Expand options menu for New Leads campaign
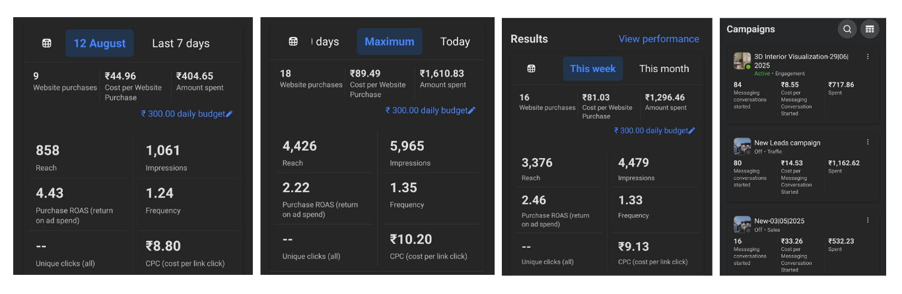The height and width of the screenshot is (294, 902). pyautogui.click(x=868, y=142)
